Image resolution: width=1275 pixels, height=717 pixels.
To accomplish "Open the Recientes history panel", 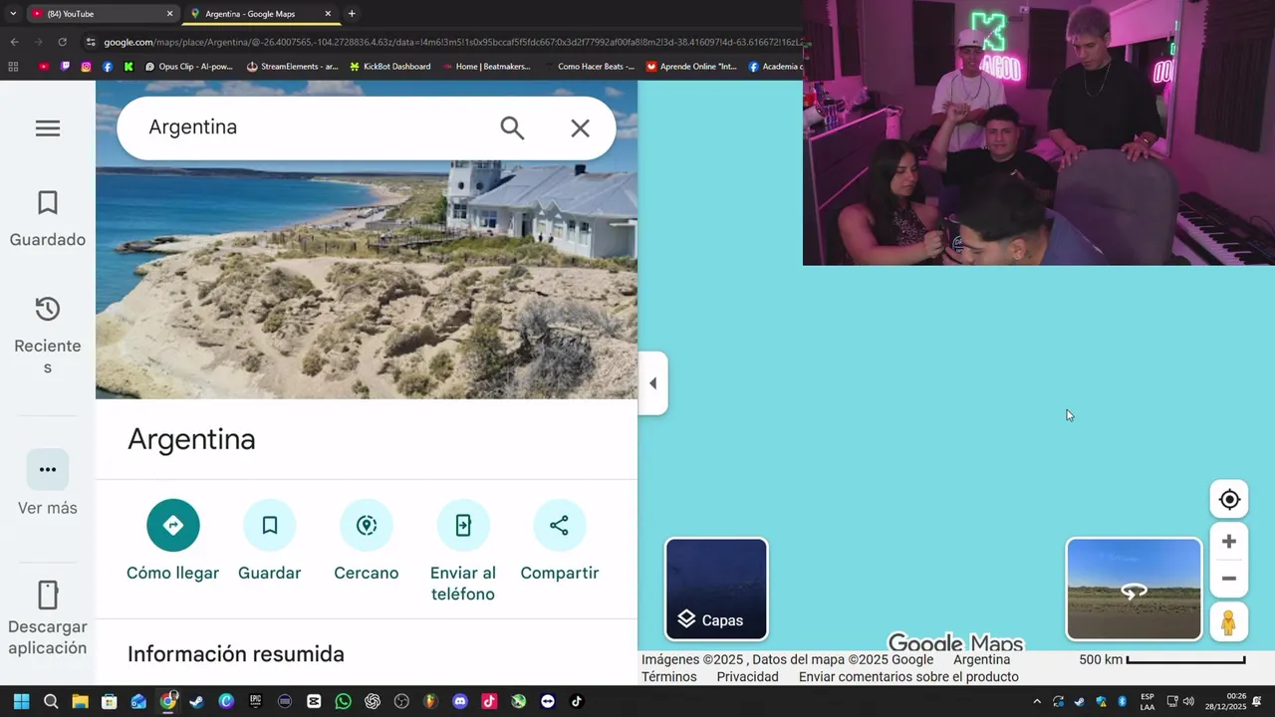I will 47,336.
